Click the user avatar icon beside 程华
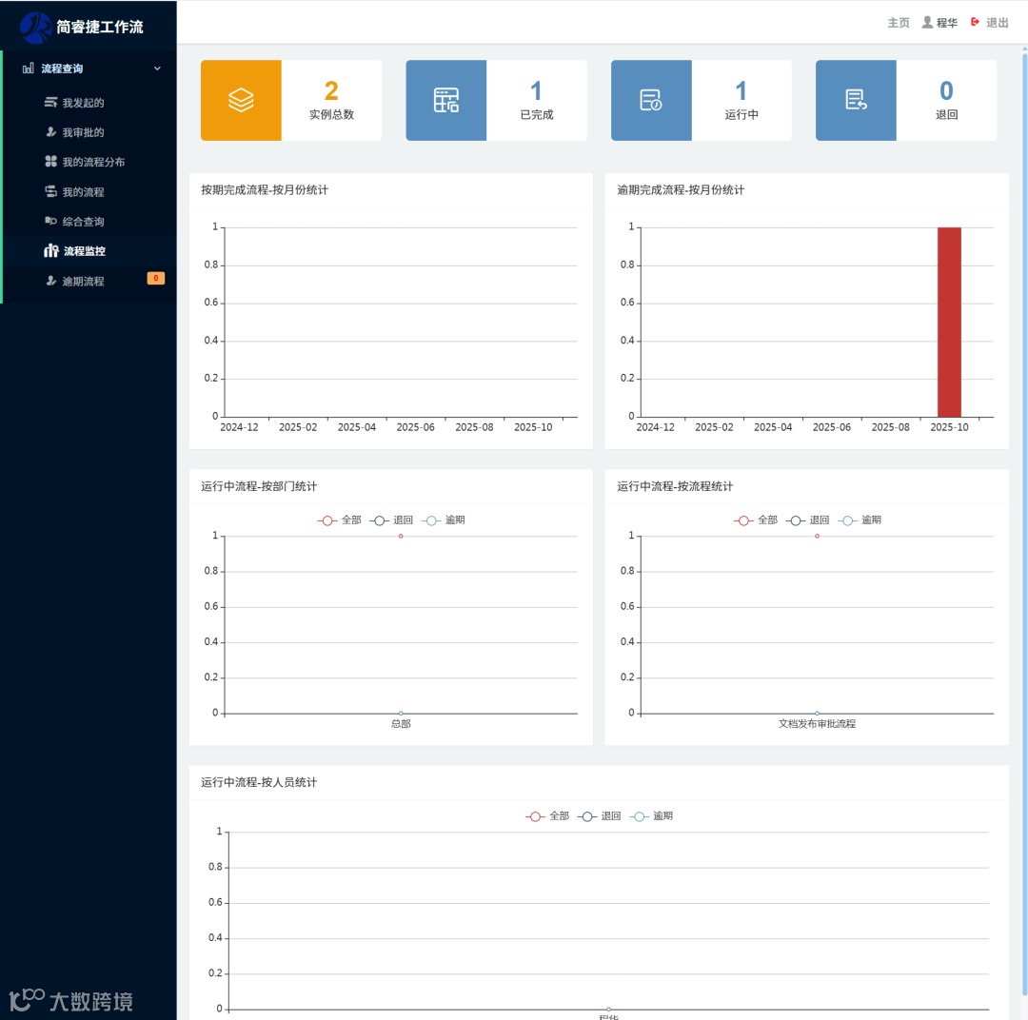The height and width of the screenshot is (1020, 1028). 927,22
